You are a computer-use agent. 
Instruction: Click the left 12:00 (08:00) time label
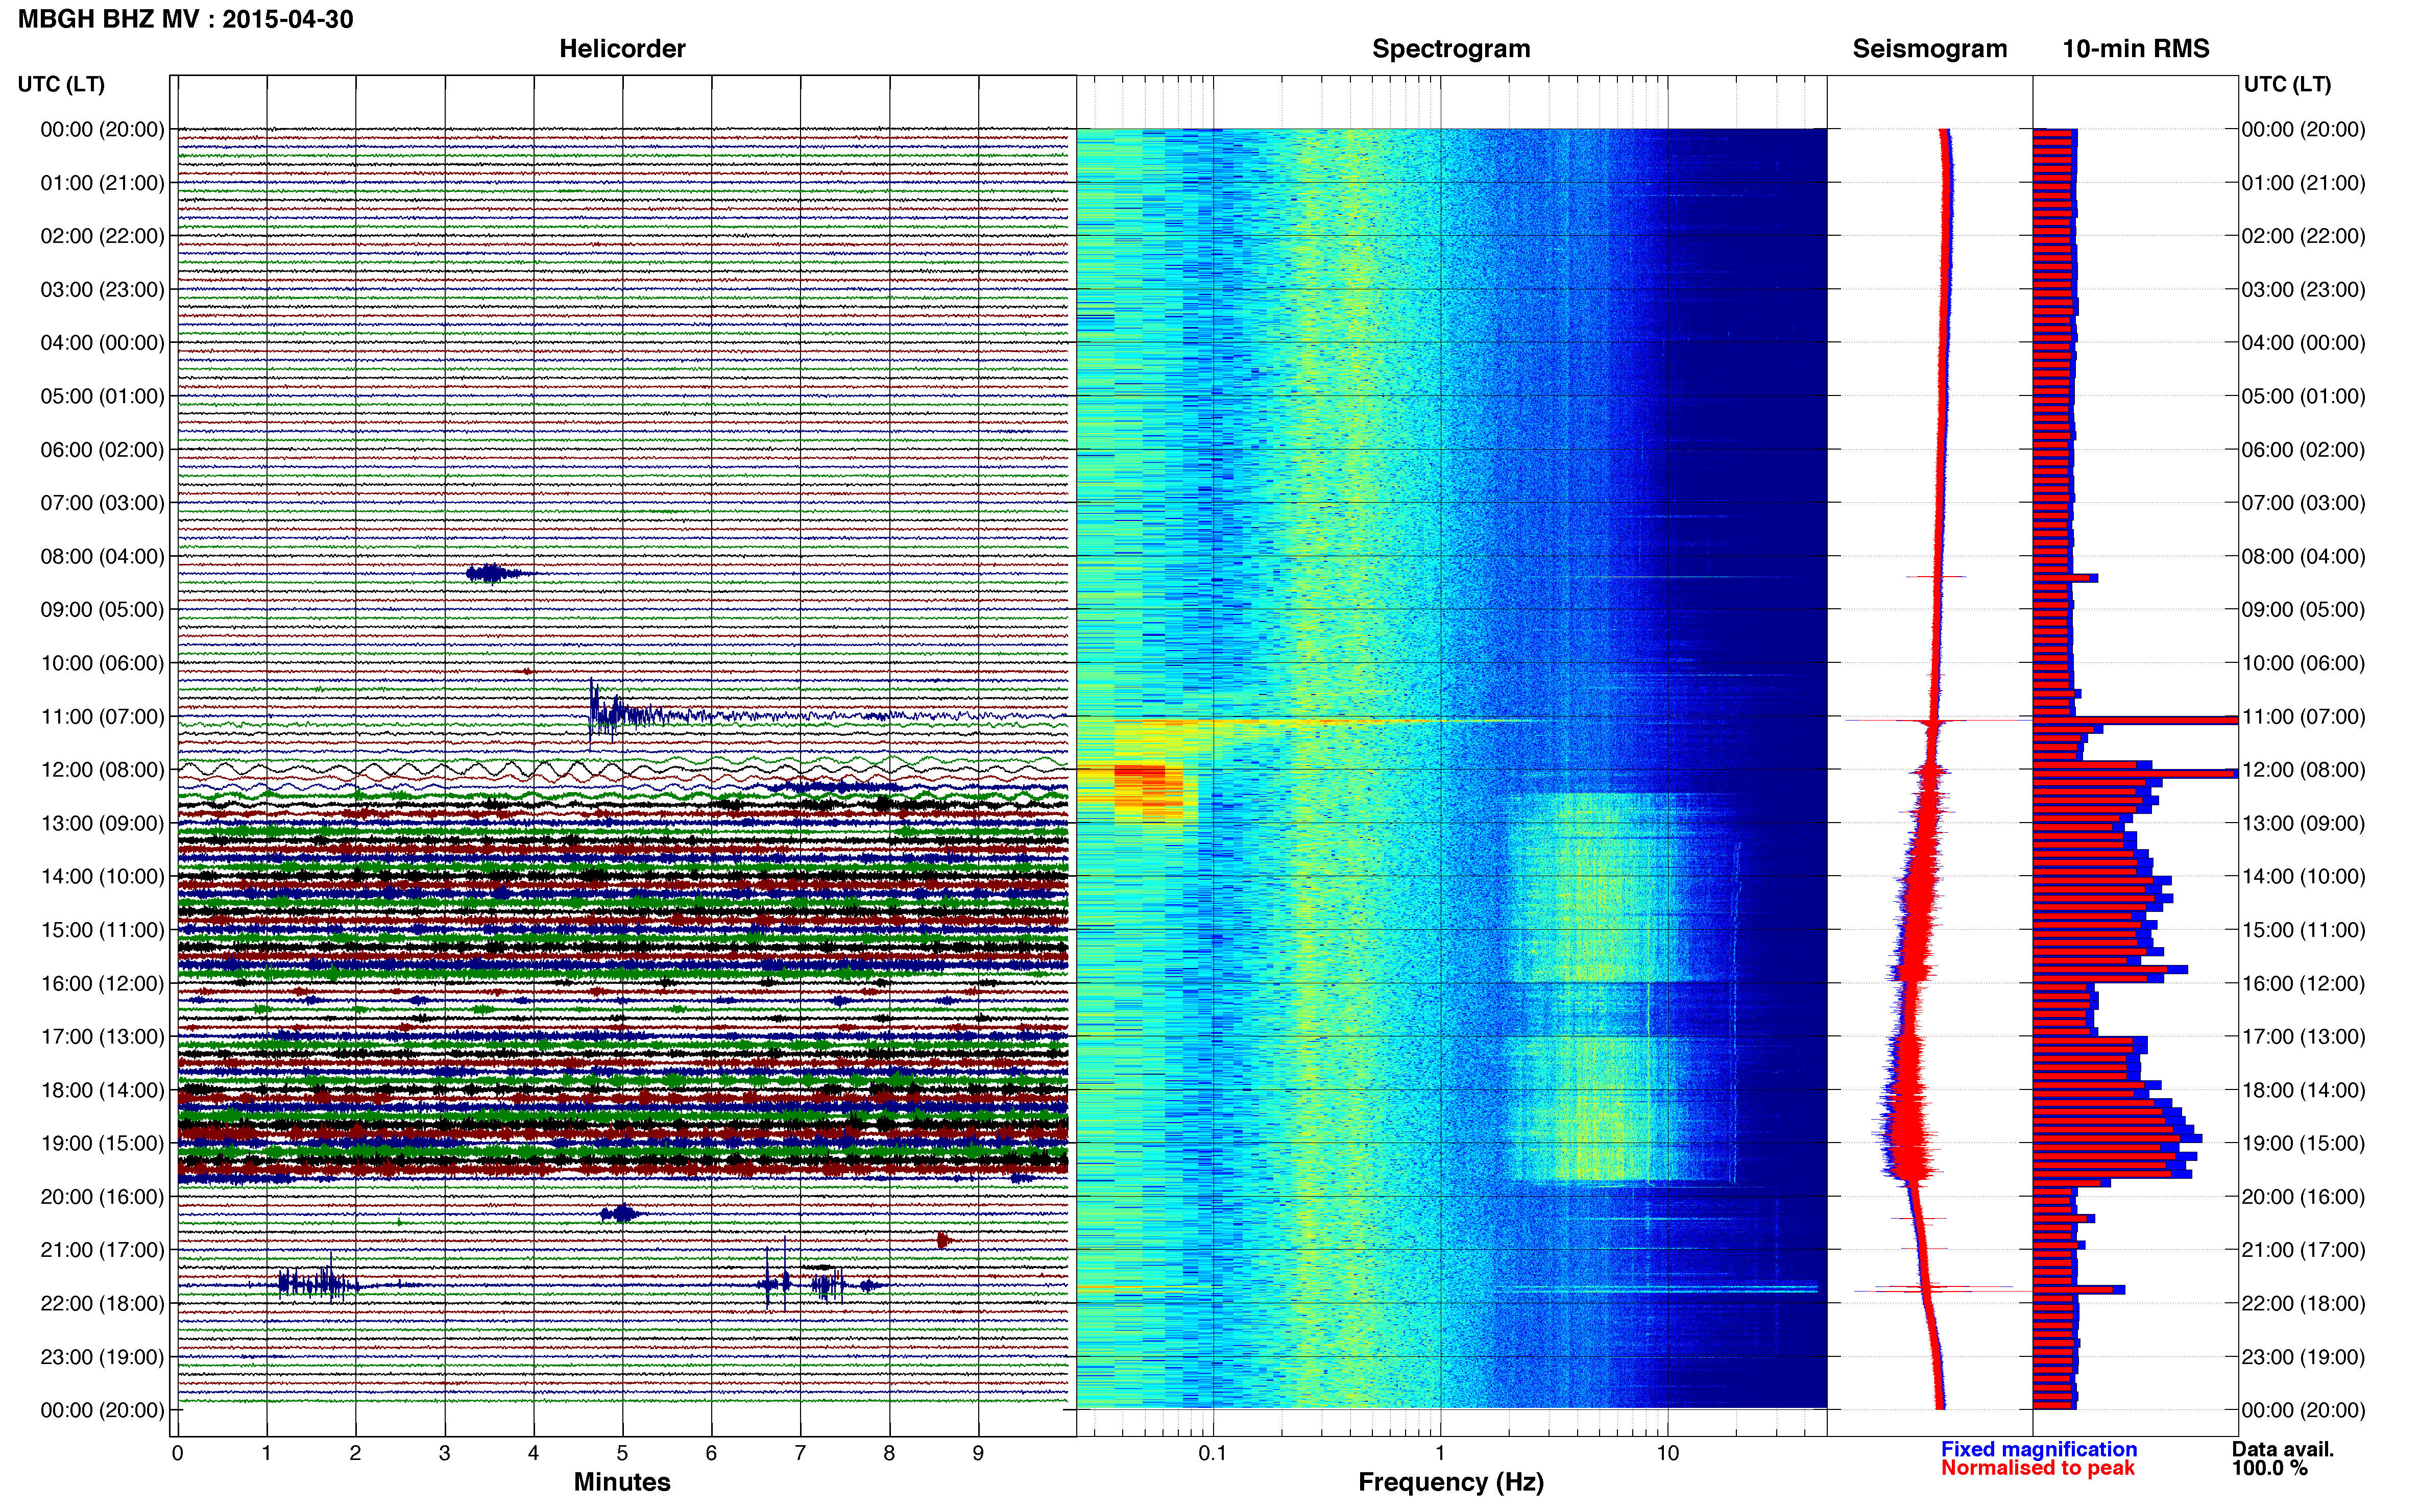[x=102, y=770]
